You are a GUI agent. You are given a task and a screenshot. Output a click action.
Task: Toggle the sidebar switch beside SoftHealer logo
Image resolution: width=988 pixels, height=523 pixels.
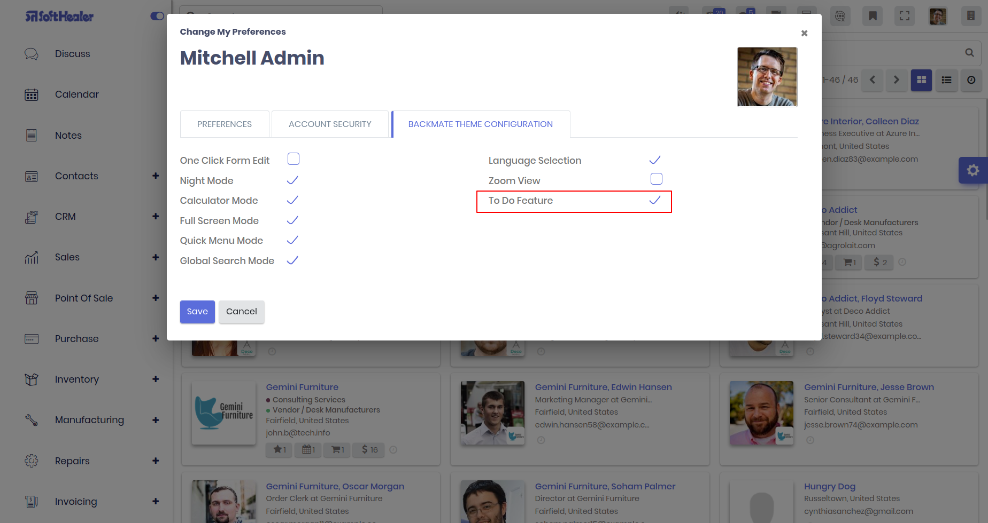tap(157, 16)
